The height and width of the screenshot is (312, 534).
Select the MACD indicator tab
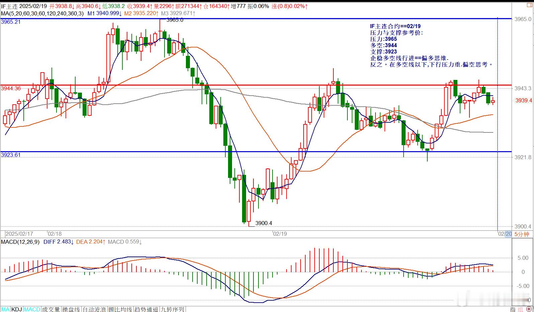point(32,309)
